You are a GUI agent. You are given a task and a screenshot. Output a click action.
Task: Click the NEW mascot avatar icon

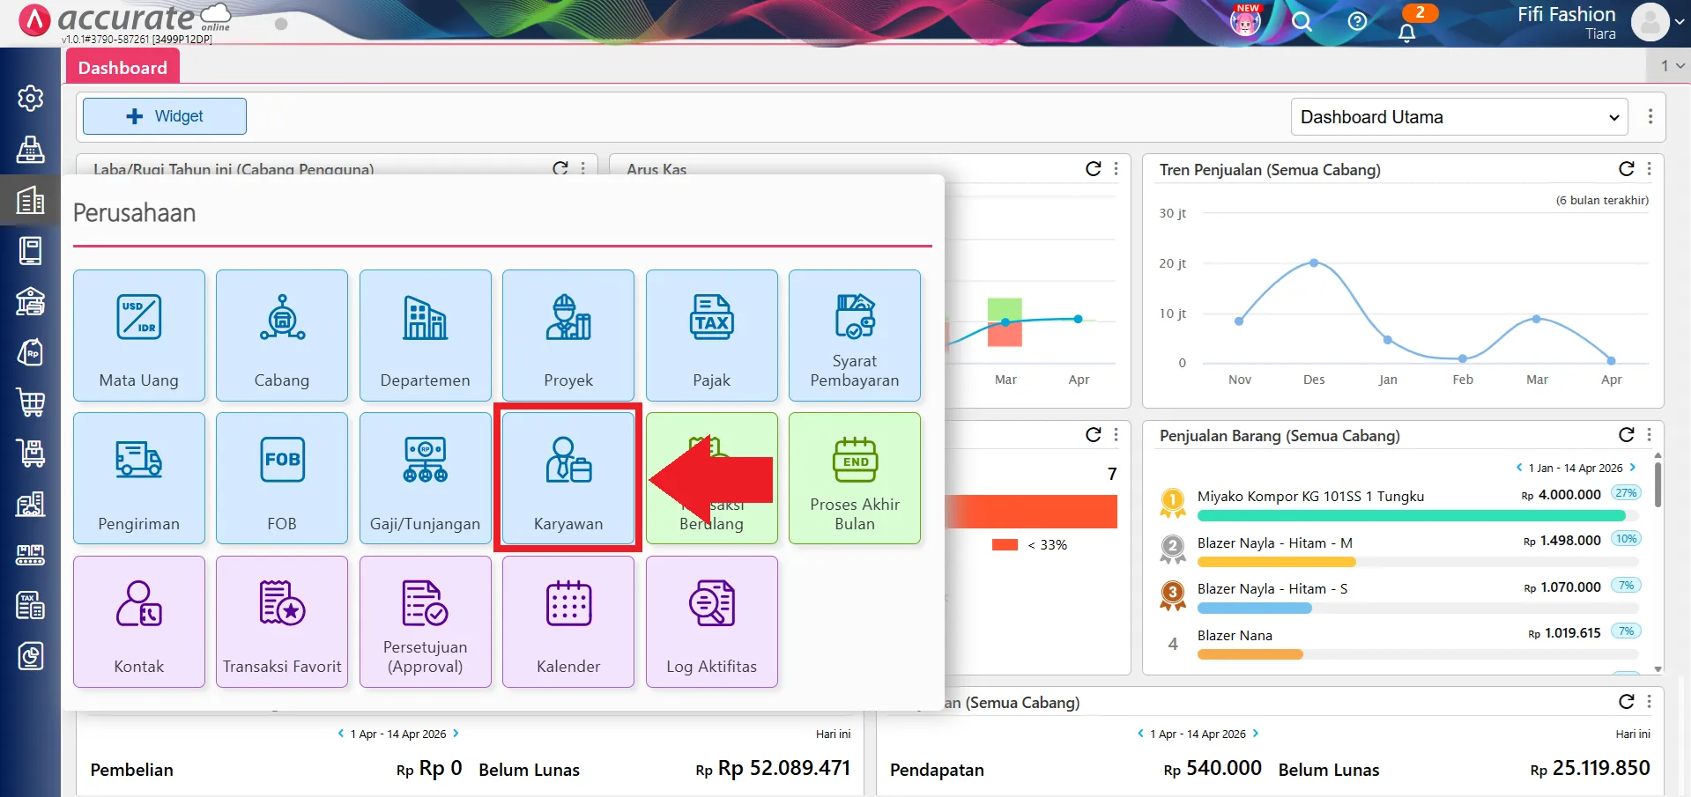point(1245,21)
